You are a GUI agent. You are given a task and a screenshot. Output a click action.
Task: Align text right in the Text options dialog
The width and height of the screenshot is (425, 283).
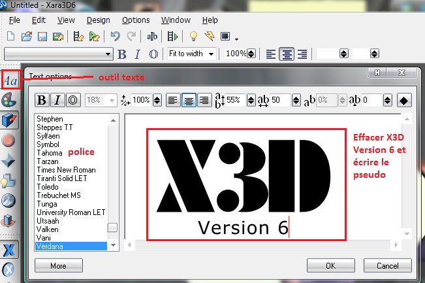[204, 101]
